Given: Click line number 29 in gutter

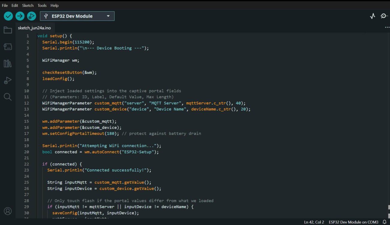Looking at the screenshot, I should tap(26, 207).
